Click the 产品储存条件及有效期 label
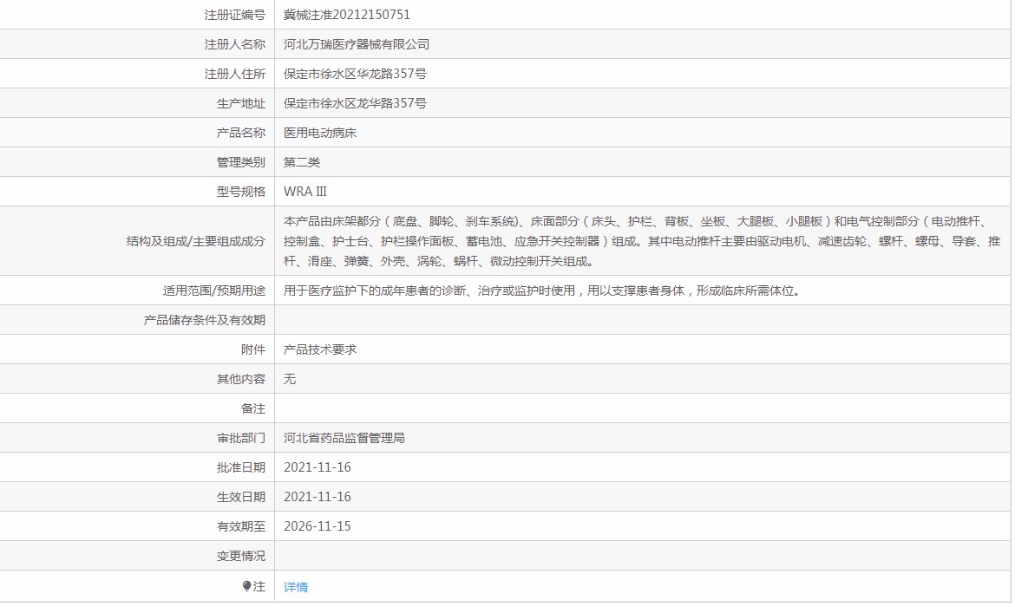This screenshot has width=1015, height=607. [205, 320]
